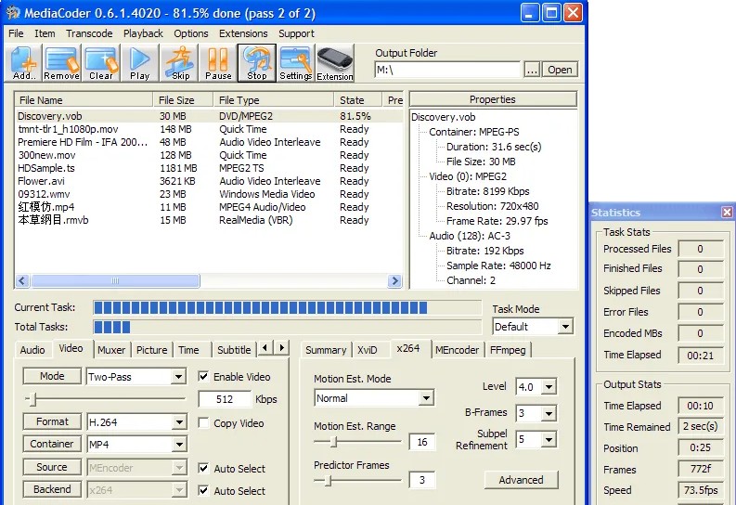Click the Open output folder button
The width and height of the screenshot is (736, 505).
[560, 70]
